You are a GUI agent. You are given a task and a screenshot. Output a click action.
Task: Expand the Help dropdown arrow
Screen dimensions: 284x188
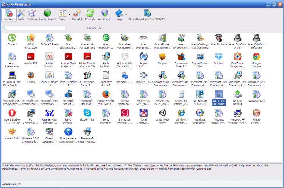tap(126, 14)
